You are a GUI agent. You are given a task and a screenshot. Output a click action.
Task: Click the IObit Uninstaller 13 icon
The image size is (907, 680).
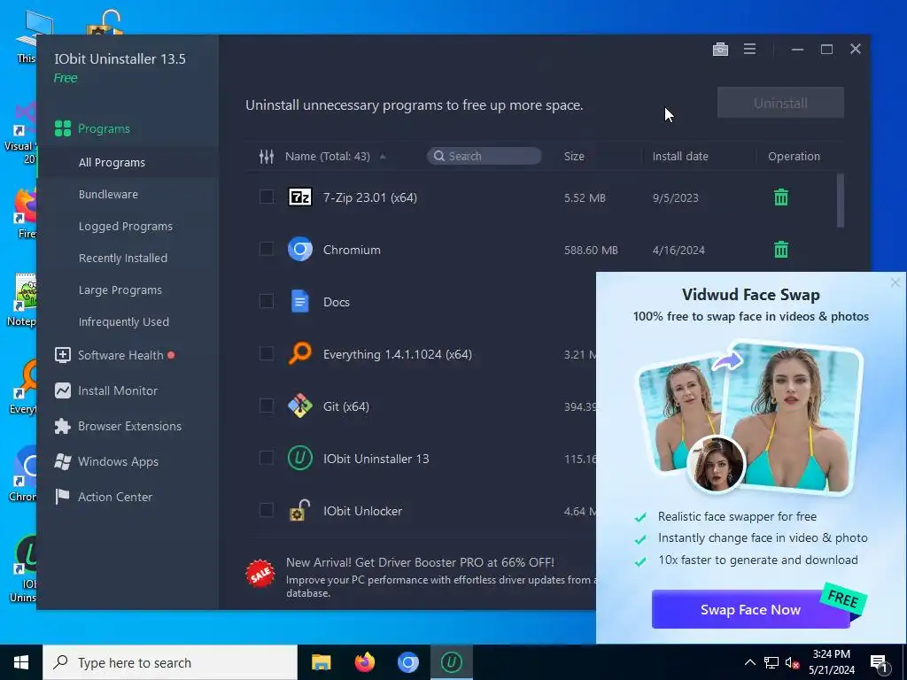pos(300,458)
